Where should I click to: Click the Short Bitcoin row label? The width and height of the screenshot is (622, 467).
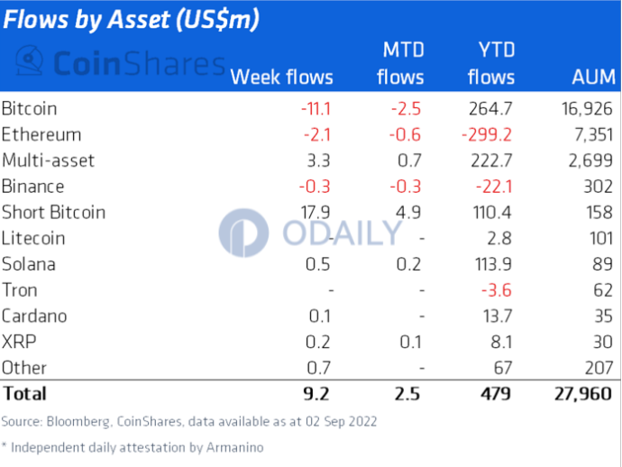(x=53, y=213)
